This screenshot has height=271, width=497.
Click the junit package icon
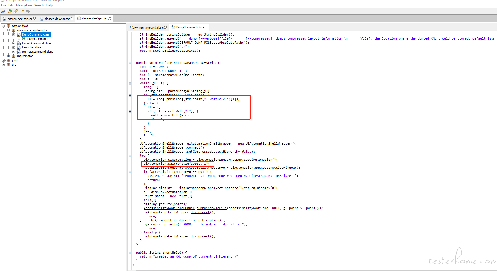[8, 60]
